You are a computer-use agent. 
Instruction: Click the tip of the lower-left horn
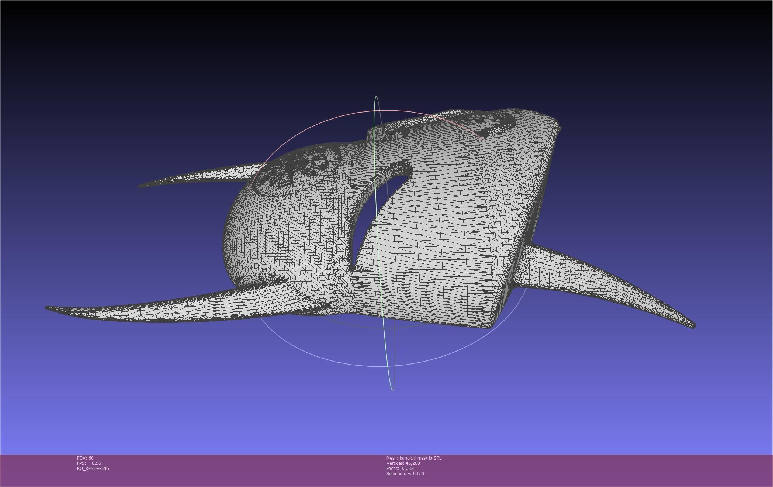click(49, 308)
